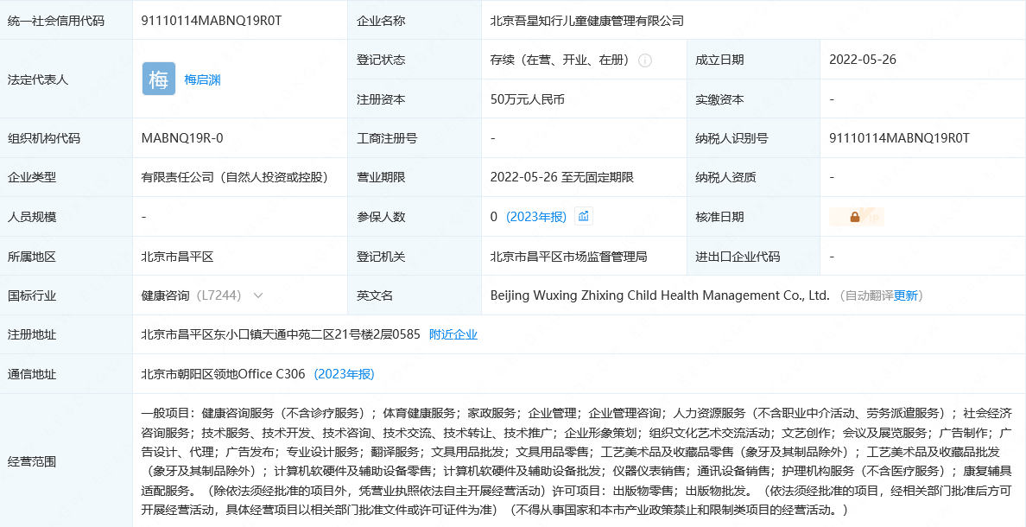Open 附近企业 link next to registered address
The image size is (1026, 527).
453,334
